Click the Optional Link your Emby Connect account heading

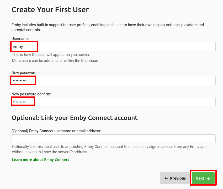(x=75, y=118)
